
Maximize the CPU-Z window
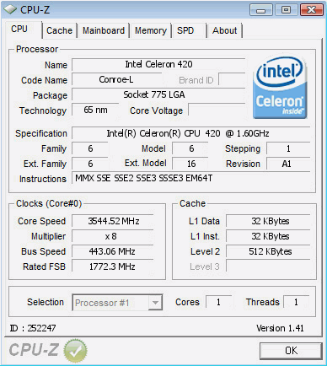(x=286, y=10)
